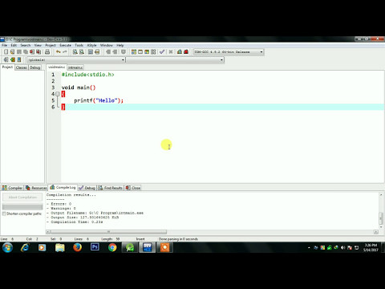385x289 pixels.
Task: Open the View menu
Action: click(x=38, y=45)
